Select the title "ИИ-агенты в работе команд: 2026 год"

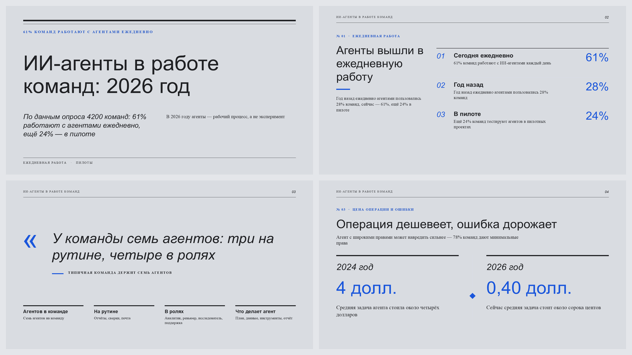[121, 75]
